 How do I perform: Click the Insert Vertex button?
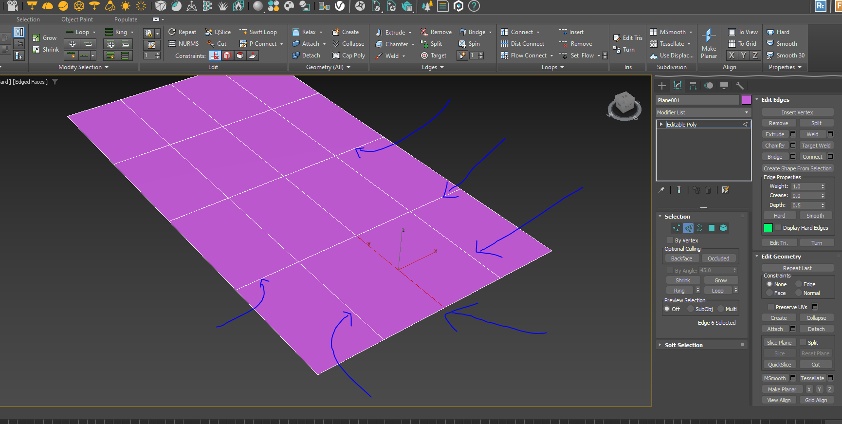[797, 112]
